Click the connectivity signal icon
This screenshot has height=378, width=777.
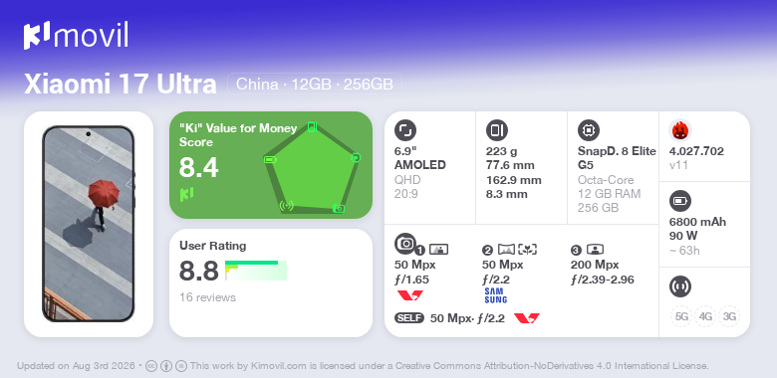(679, 286)
